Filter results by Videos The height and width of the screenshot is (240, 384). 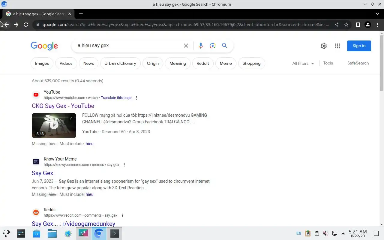click(66, 63)
